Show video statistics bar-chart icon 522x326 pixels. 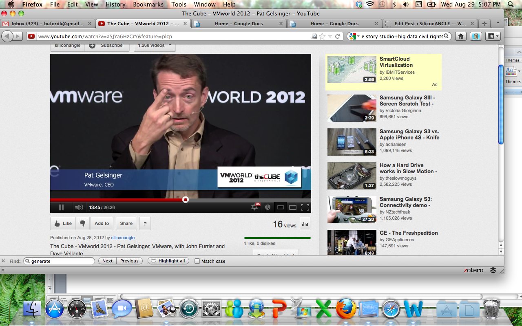pos(305,223)
